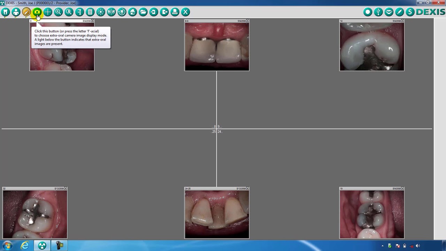Viewport: 446px width, 251px height.
Task: Click the '25' tooth label on midline
Action: tap(214, 132)
